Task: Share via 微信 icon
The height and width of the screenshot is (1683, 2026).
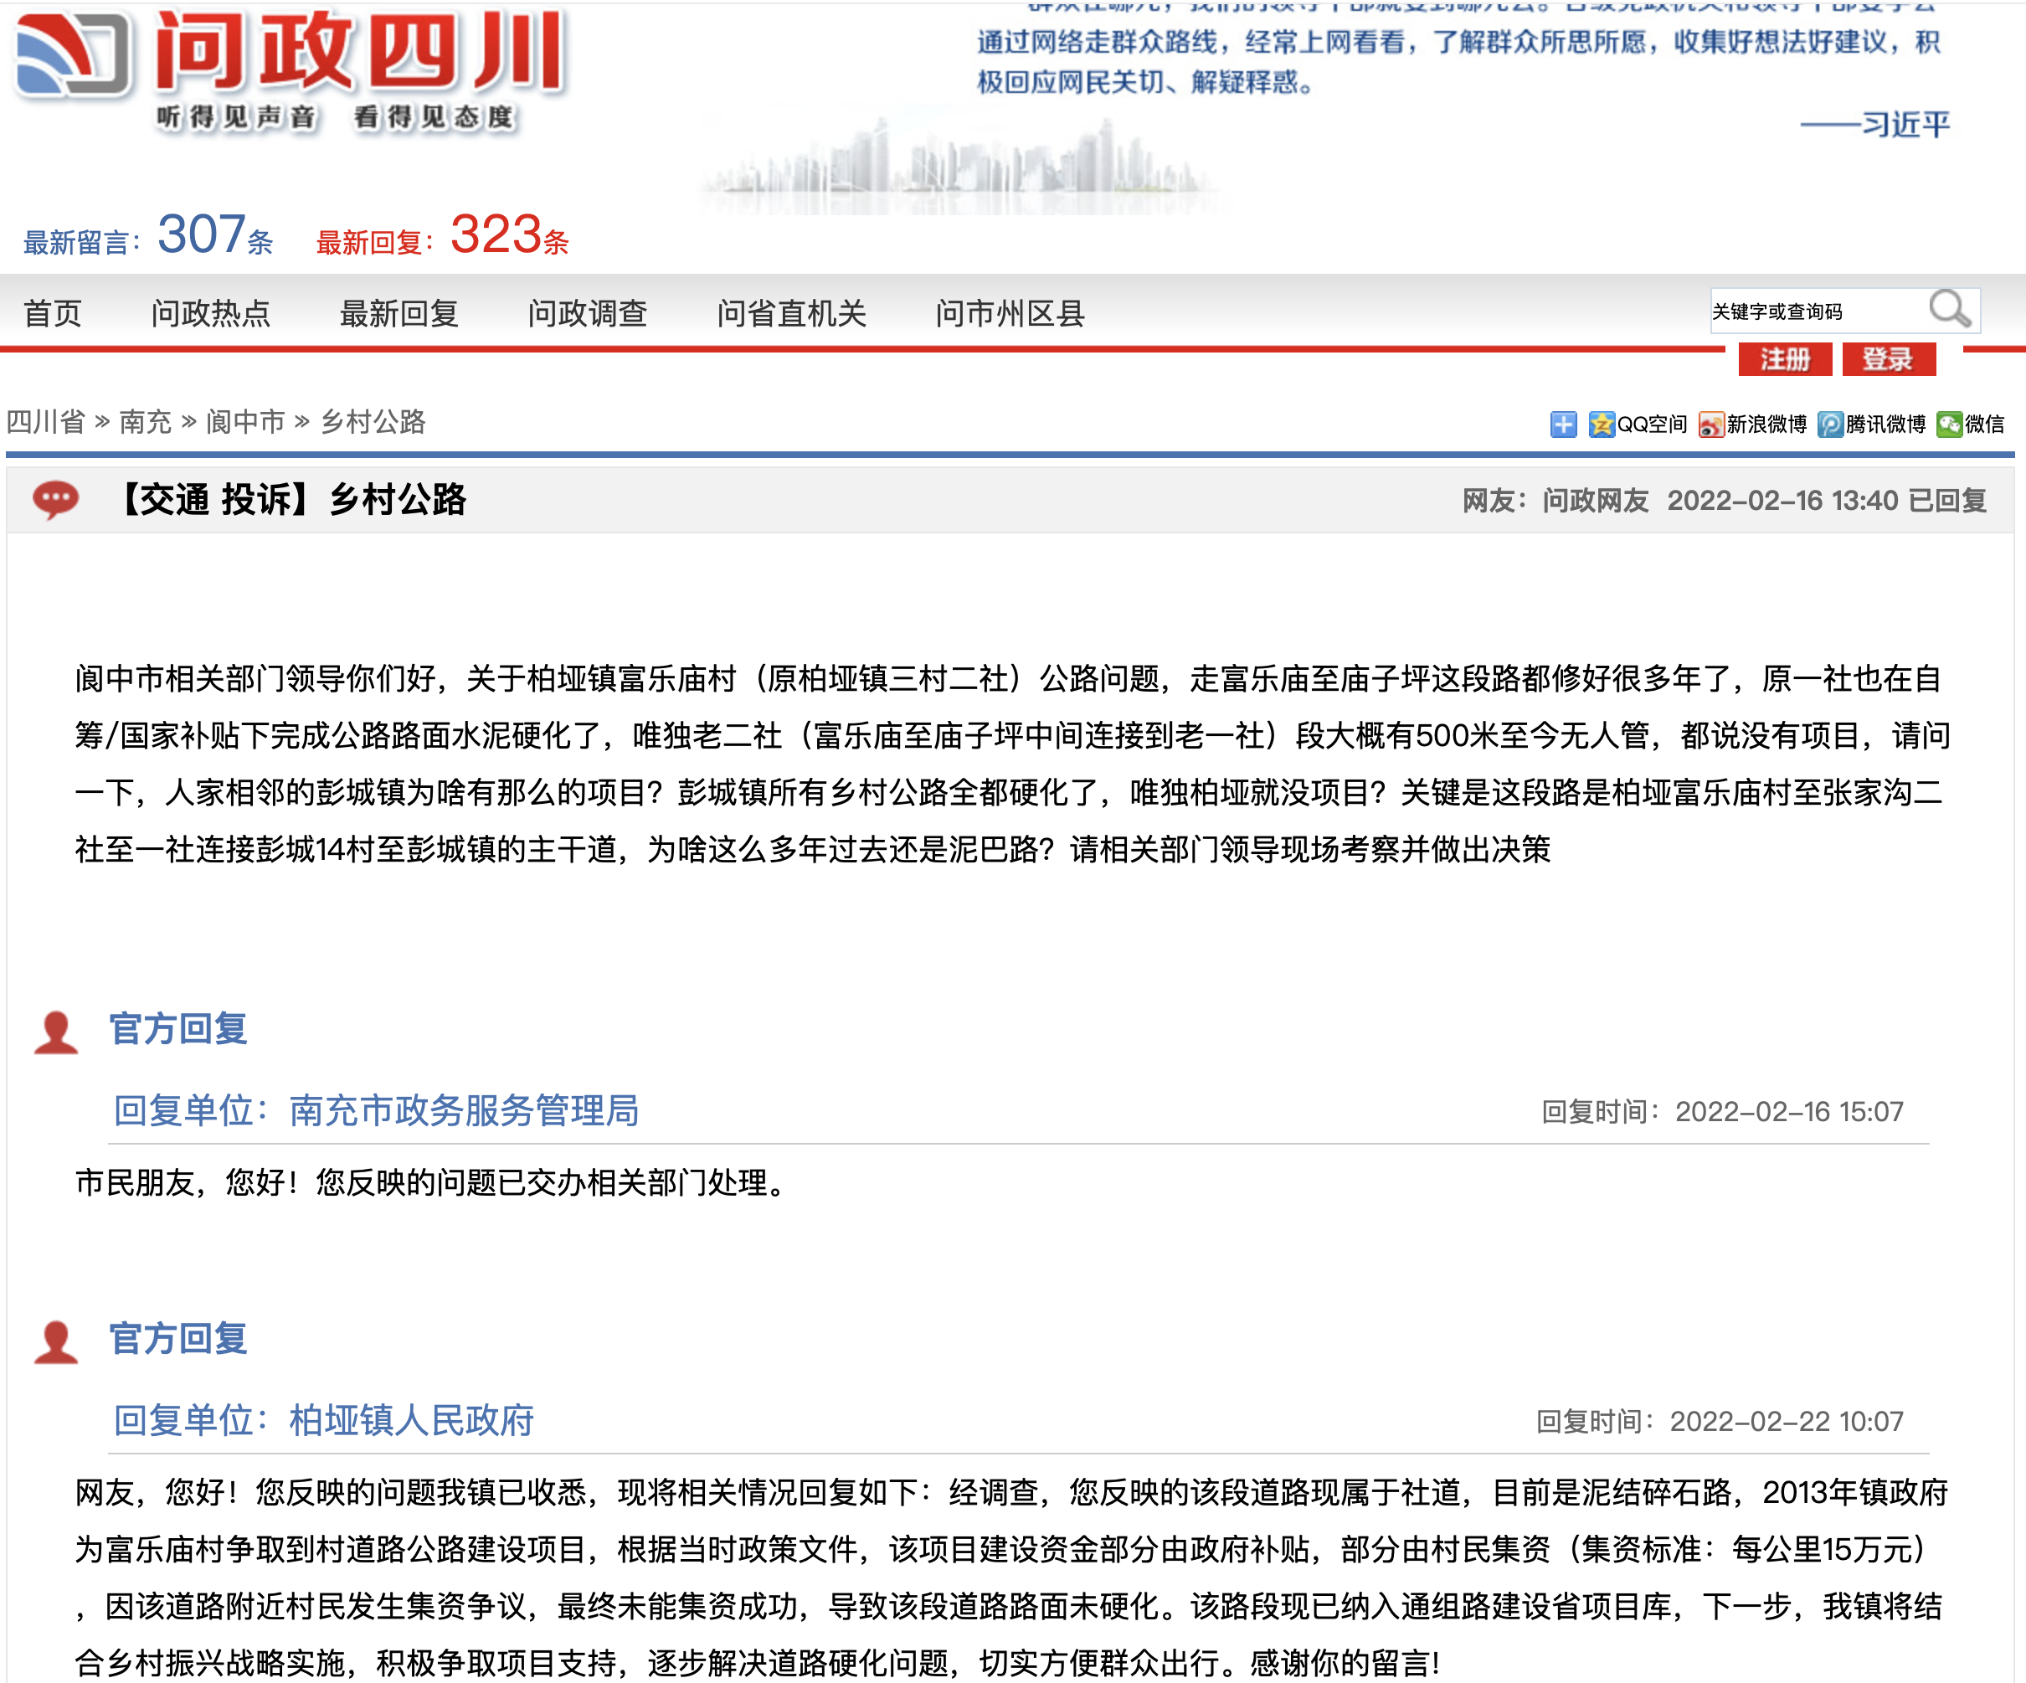Action: (x=1949, y=425)
